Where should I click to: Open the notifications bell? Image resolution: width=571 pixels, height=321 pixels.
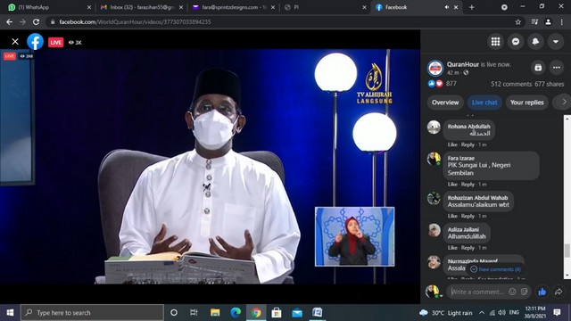tap(535, 42)
